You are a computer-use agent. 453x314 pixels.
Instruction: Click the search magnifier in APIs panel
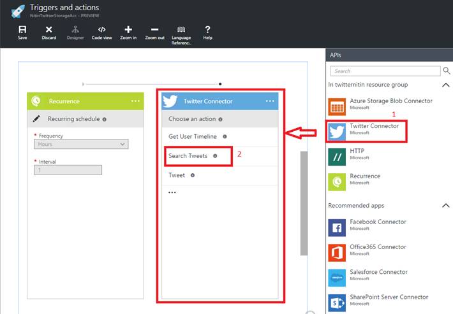click(x=447, y=70)
